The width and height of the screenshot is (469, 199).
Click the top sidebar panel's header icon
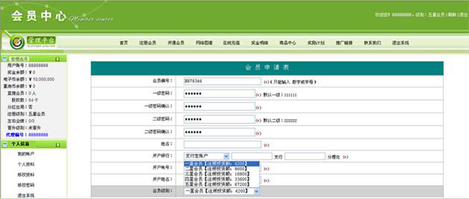[4, 59]
